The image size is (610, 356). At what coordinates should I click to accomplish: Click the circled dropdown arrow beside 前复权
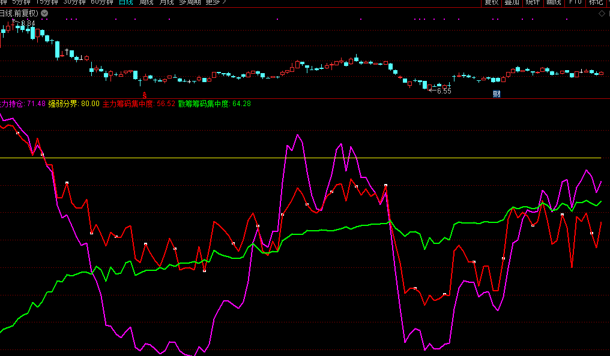[44, 13]
